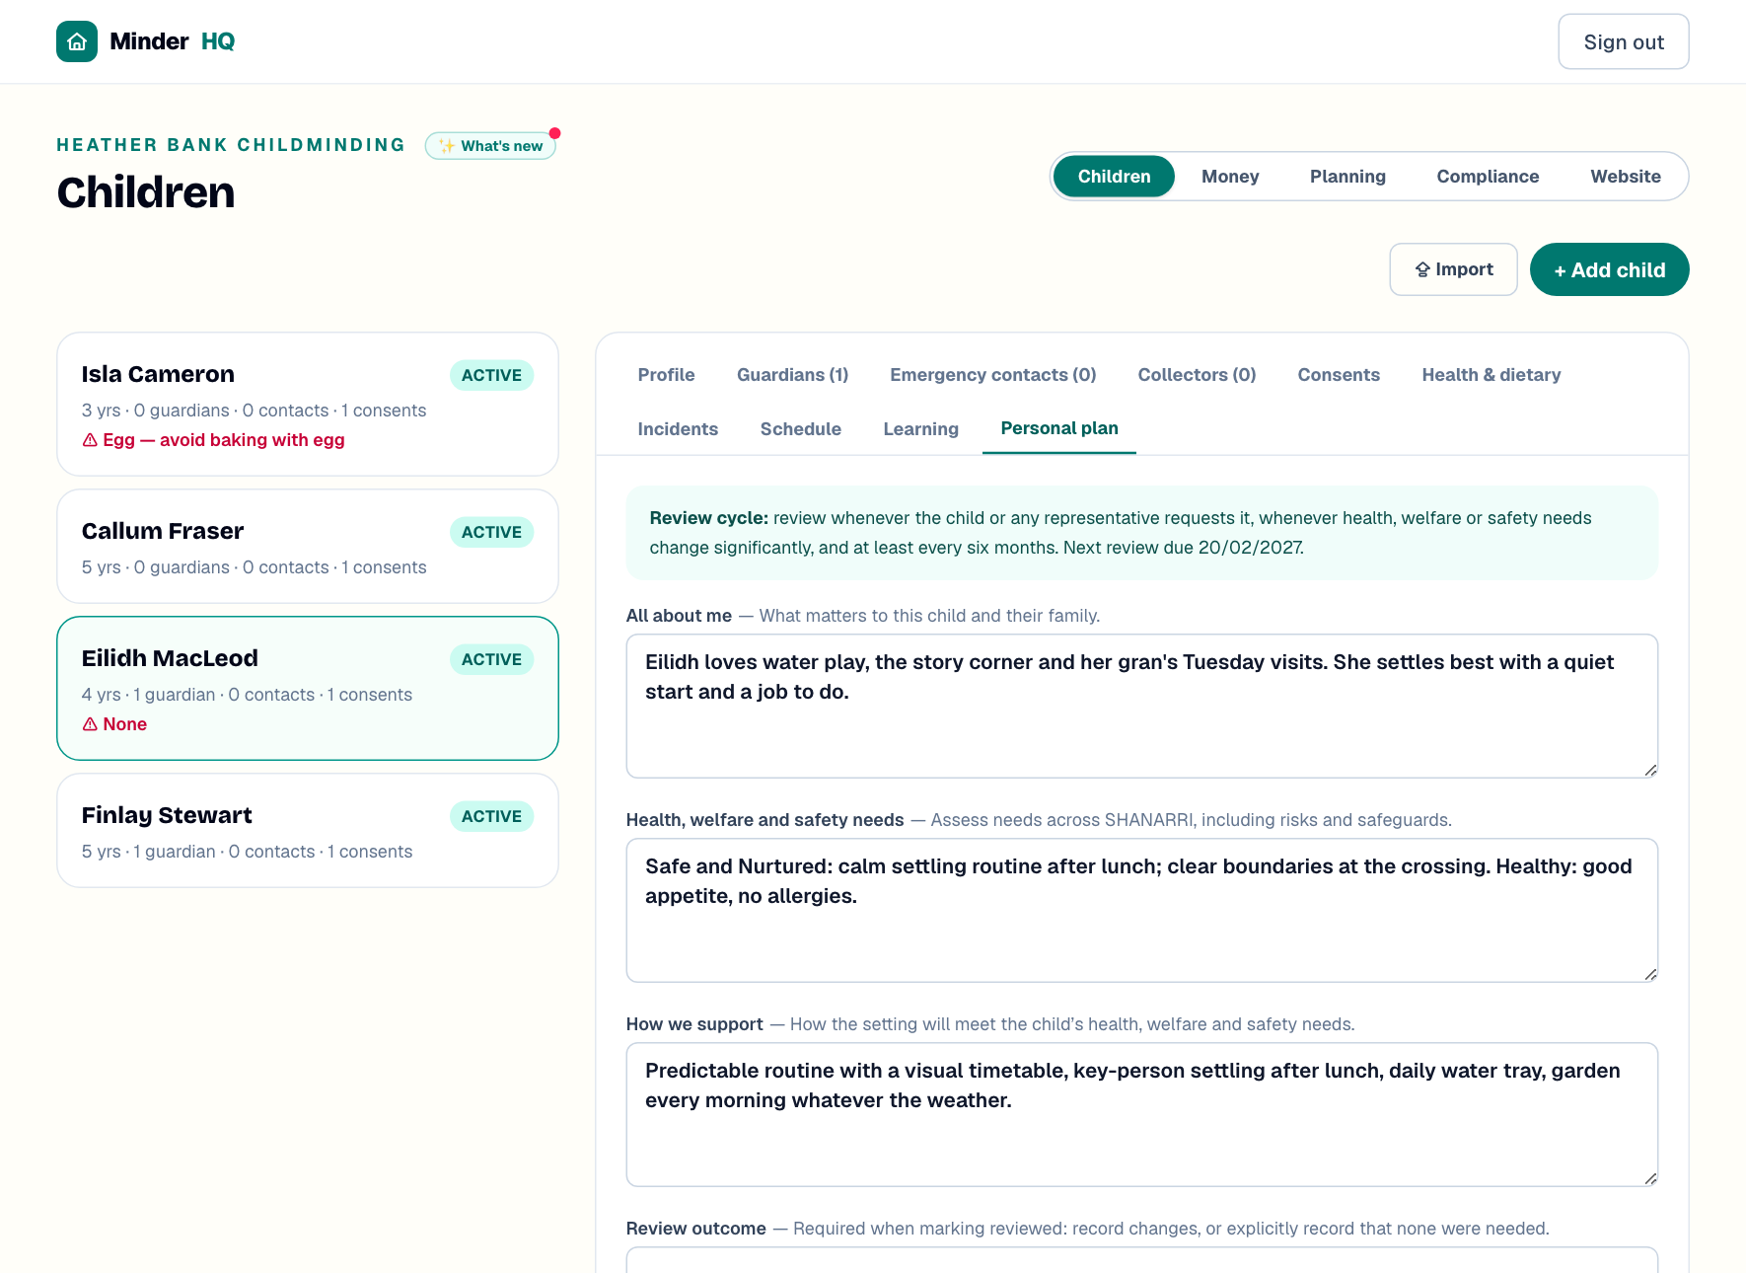
Task: Click the Review outcome text field
Action: [1141, 1260]
